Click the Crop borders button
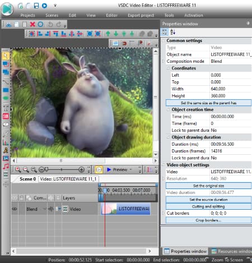The width and height of the screenshot is (252, 263). 208,220
